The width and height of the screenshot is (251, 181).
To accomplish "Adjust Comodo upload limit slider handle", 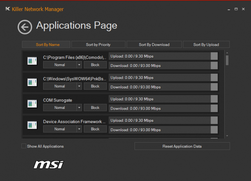I will pyautogui.click(x=214, y=56).
